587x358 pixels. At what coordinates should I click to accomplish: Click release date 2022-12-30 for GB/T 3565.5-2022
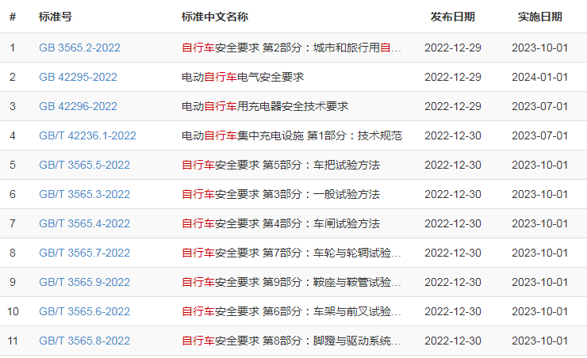tap(453, 165)
